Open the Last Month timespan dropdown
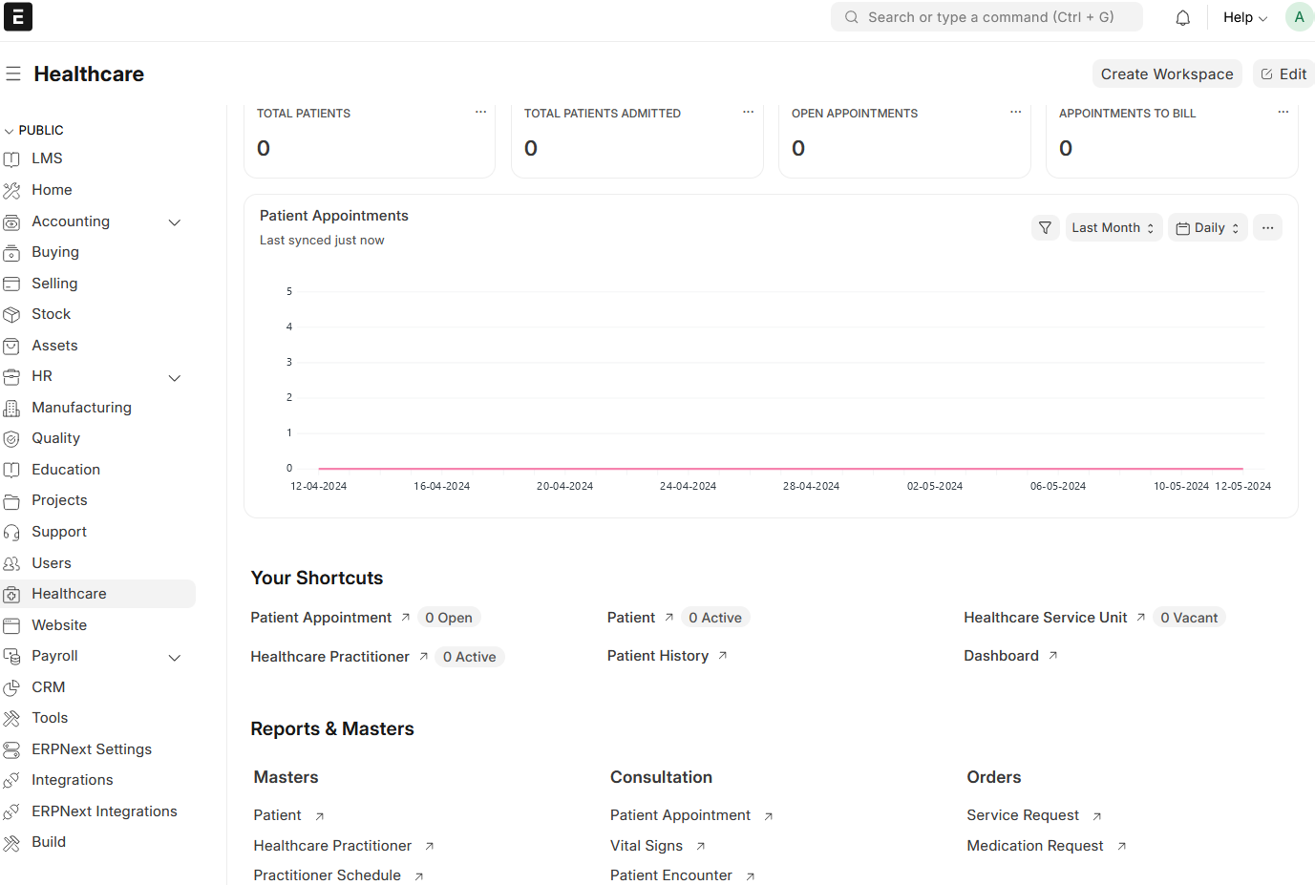This screenshot has width=1315, height=885. (1113, 227)
